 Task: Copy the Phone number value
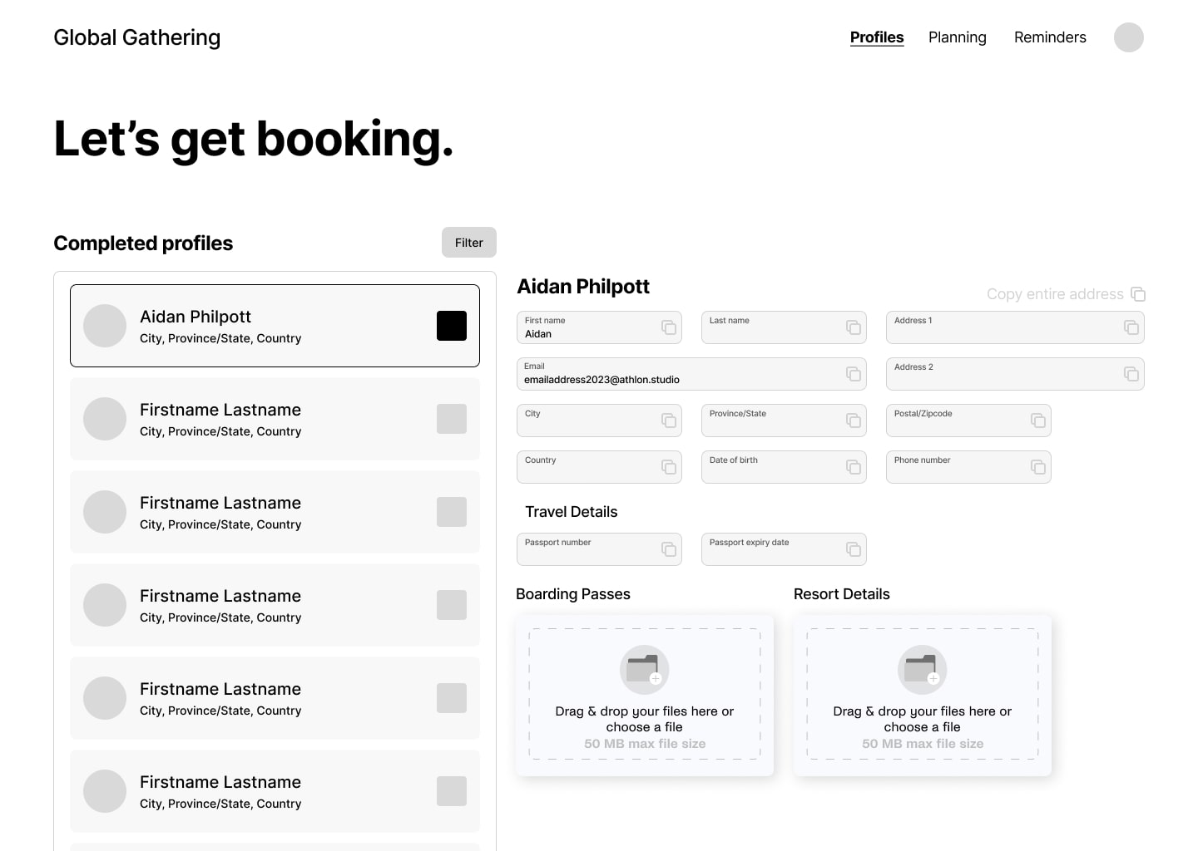(x=1038, y=467)
